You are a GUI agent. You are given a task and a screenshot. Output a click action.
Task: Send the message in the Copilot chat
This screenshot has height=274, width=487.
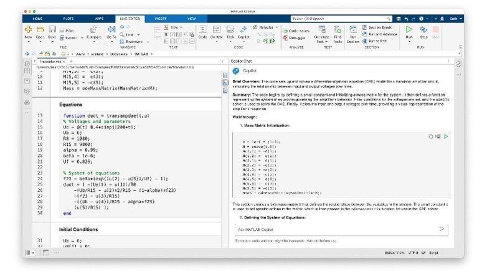(x=442, y=229)
